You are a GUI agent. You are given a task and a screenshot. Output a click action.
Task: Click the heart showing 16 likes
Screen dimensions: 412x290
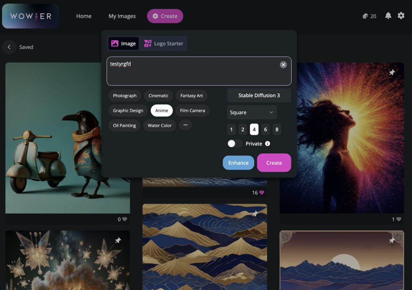point(261,193)
